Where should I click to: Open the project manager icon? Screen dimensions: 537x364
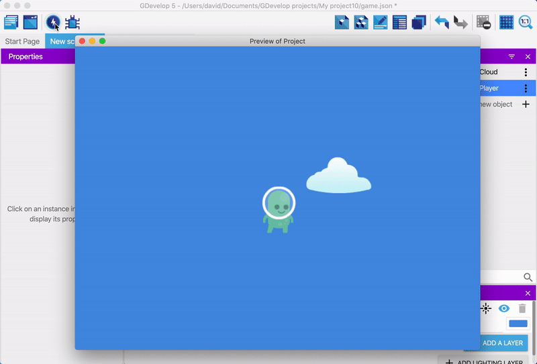pyautogui.click(x=11, y=22)
